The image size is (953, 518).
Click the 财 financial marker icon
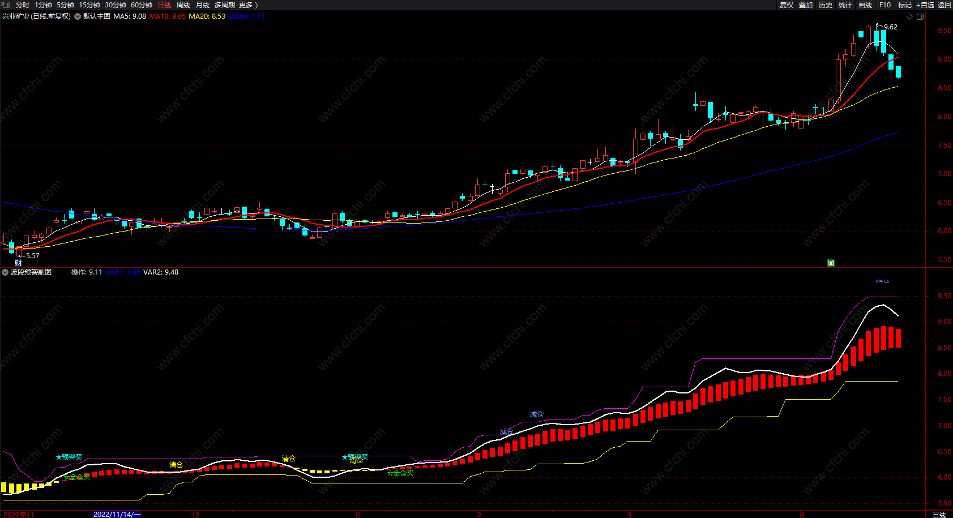[18, 263]
